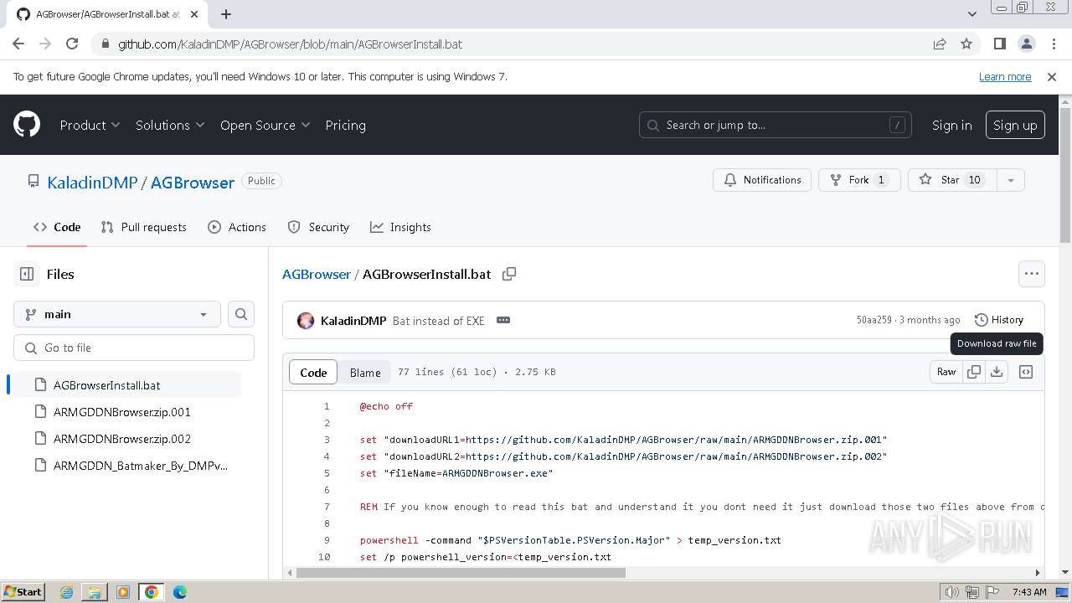The height and width of the screenshot is (603, 1072).
Task: Select AGBrowserInstall.bat in file tree
Action: (127, 385)
